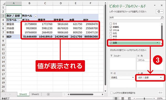Select the Sheet2 tab
166x100 pixels.
coord(23,94)
